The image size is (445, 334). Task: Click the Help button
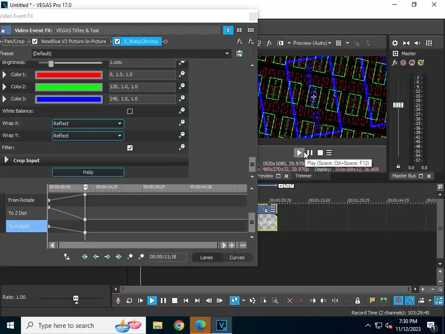(x=88, y=172)
